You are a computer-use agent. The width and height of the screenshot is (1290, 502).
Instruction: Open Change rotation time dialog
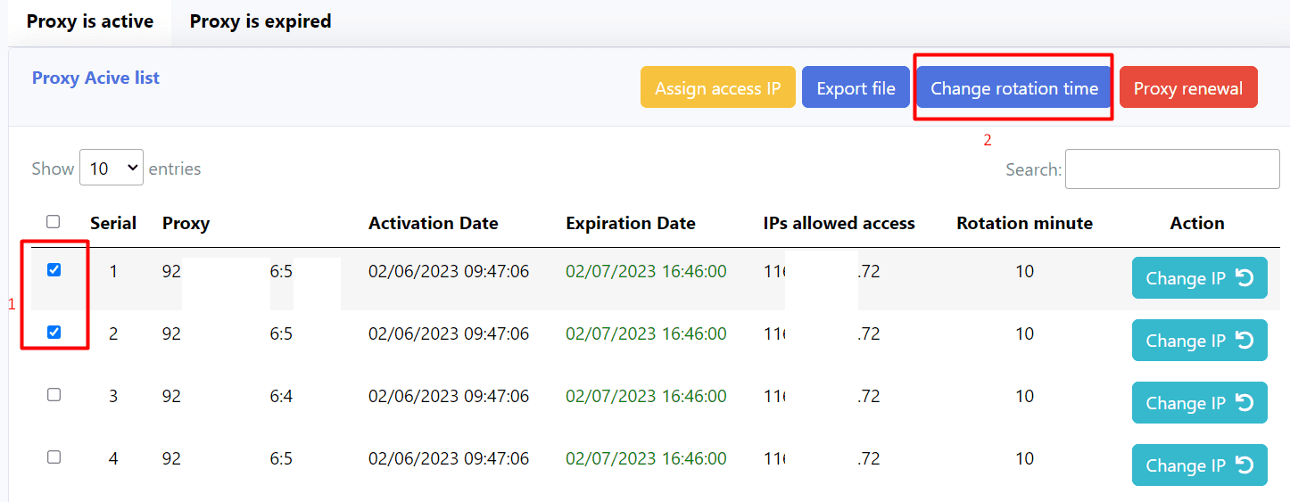(1013, 87)
